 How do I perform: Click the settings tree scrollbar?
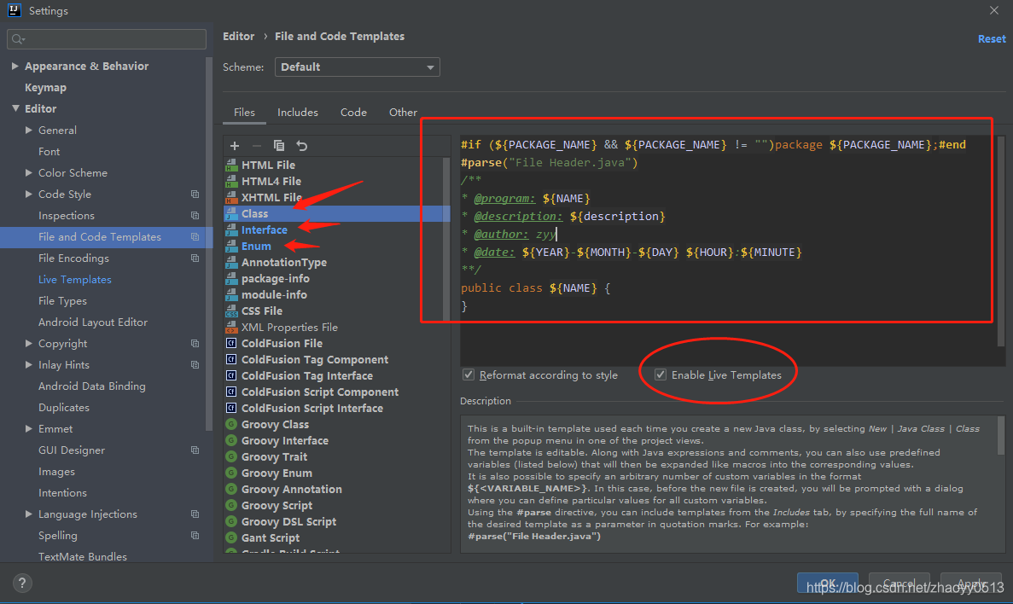(209, 243)
